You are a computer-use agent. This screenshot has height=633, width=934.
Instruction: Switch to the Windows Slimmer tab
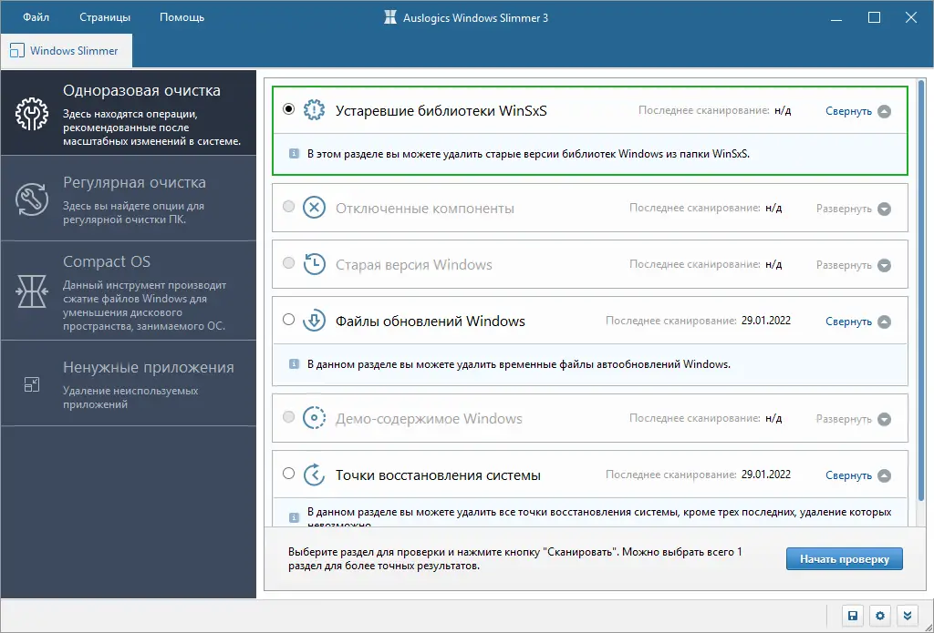[66, 51]
